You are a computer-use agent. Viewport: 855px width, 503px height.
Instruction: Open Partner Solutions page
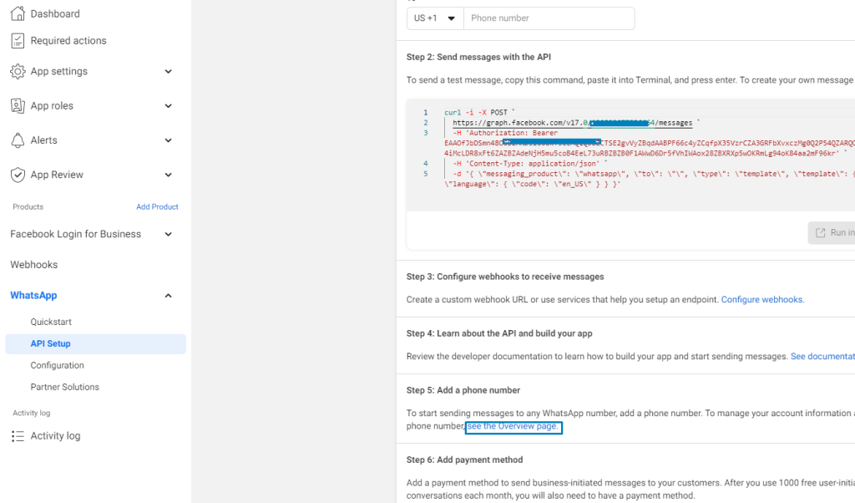coord(65,387)
